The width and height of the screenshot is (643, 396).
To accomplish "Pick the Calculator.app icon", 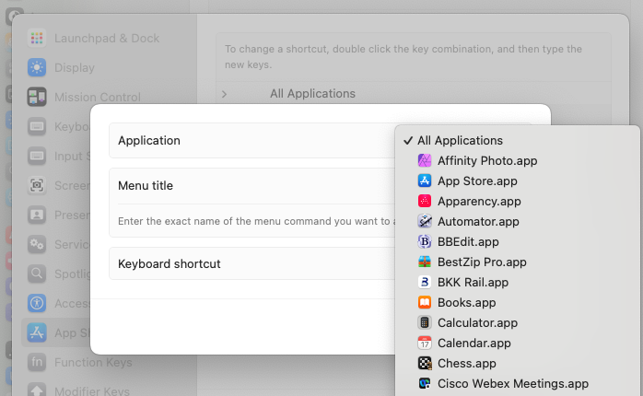I will (x=425, y=322).
